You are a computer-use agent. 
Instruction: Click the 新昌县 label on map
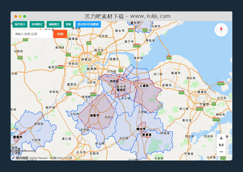146,135
